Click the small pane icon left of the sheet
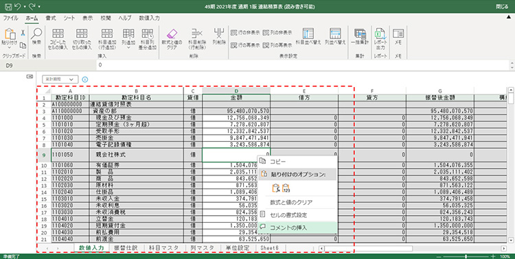This screenshot has height=259, width=515. click(30, 77)
